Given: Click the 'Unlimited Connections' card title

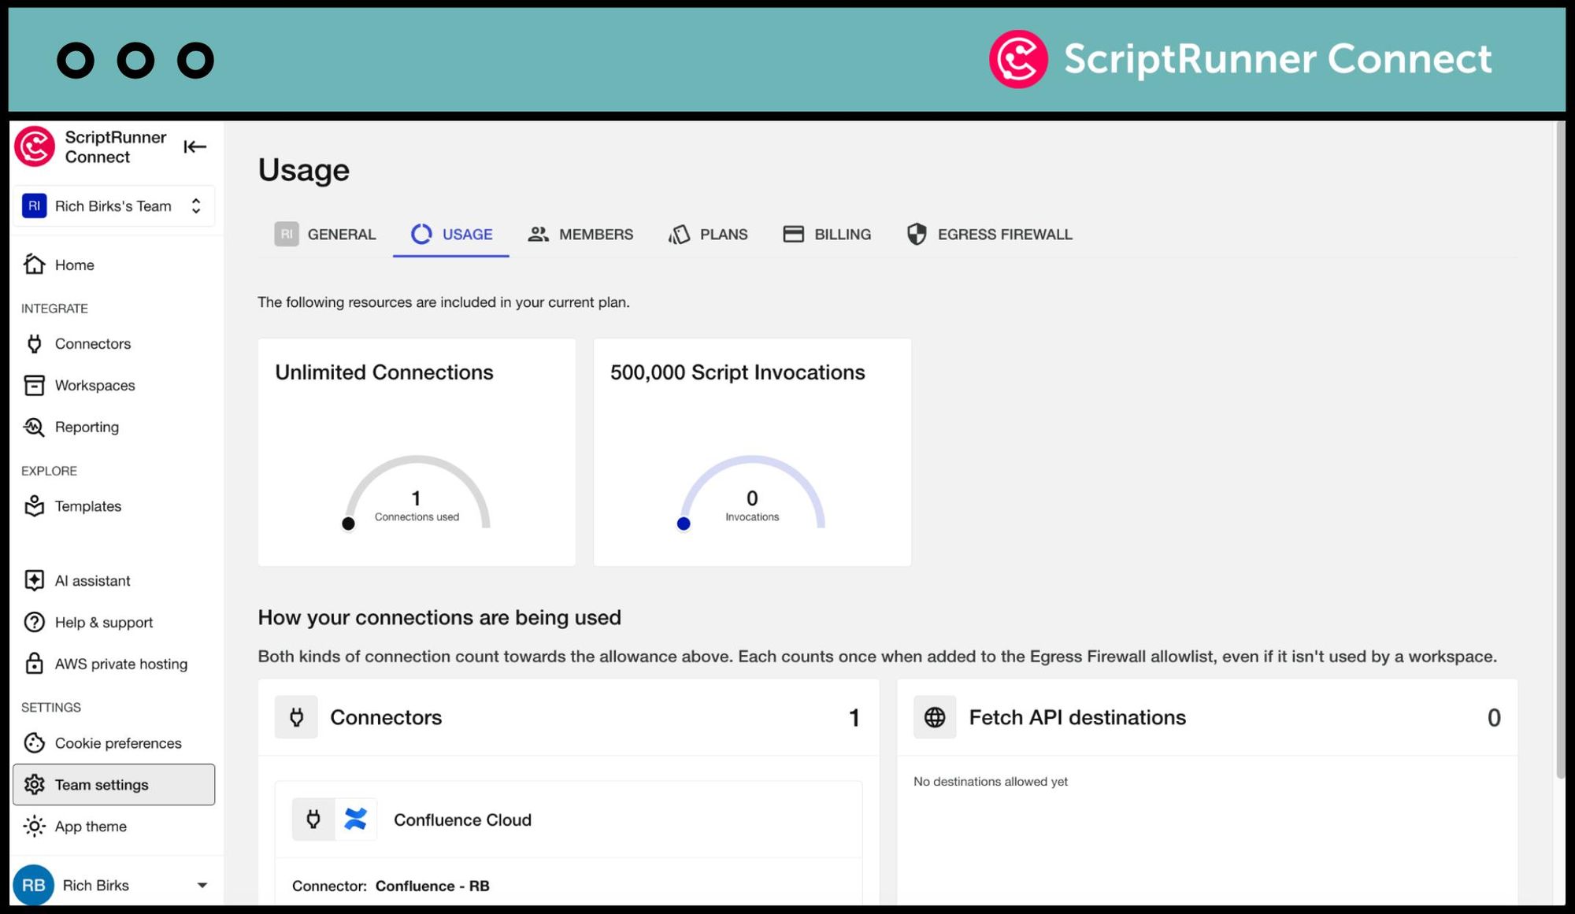Looking at the screenshot, I should click(384, 372).
